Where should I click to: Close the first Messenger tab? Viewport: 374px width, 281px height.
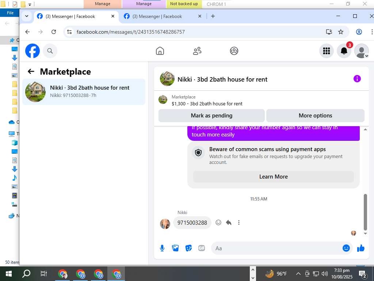tap(113, 16)
